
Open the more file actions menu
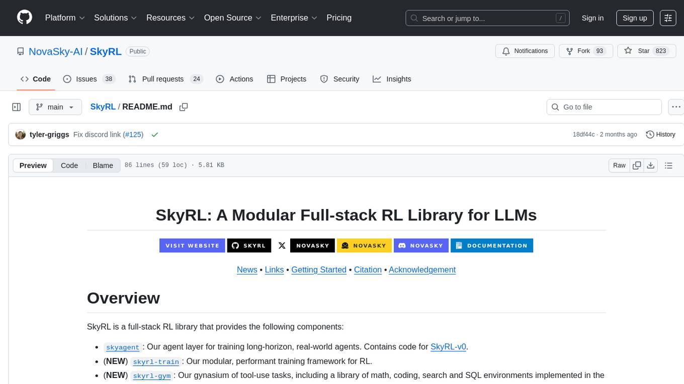[676, 107]
